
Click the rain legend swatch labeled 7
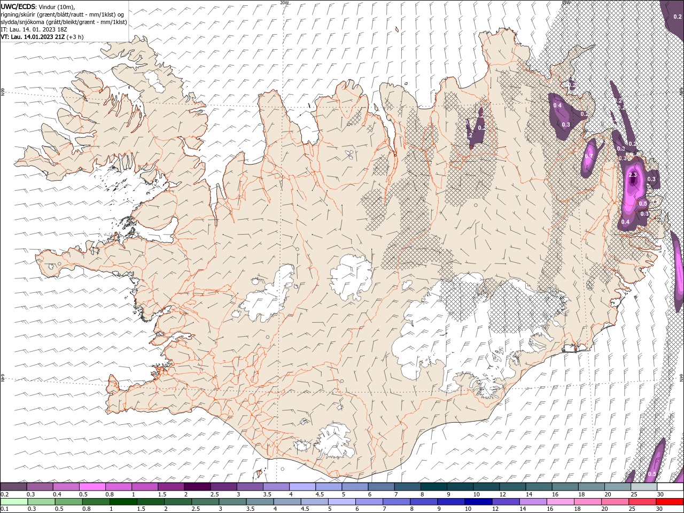[397, 502]
